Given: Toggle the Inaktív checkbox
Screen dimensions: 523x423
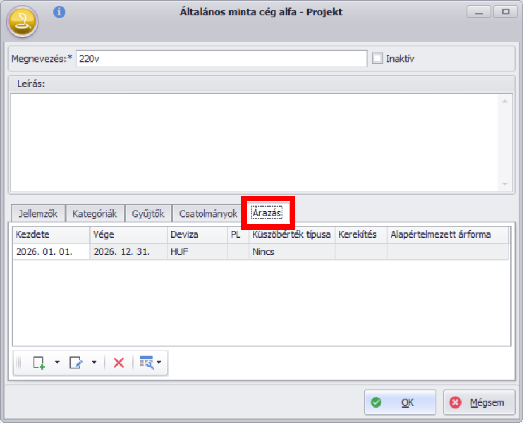Looking at the screenshot, I should coord(377,59).
